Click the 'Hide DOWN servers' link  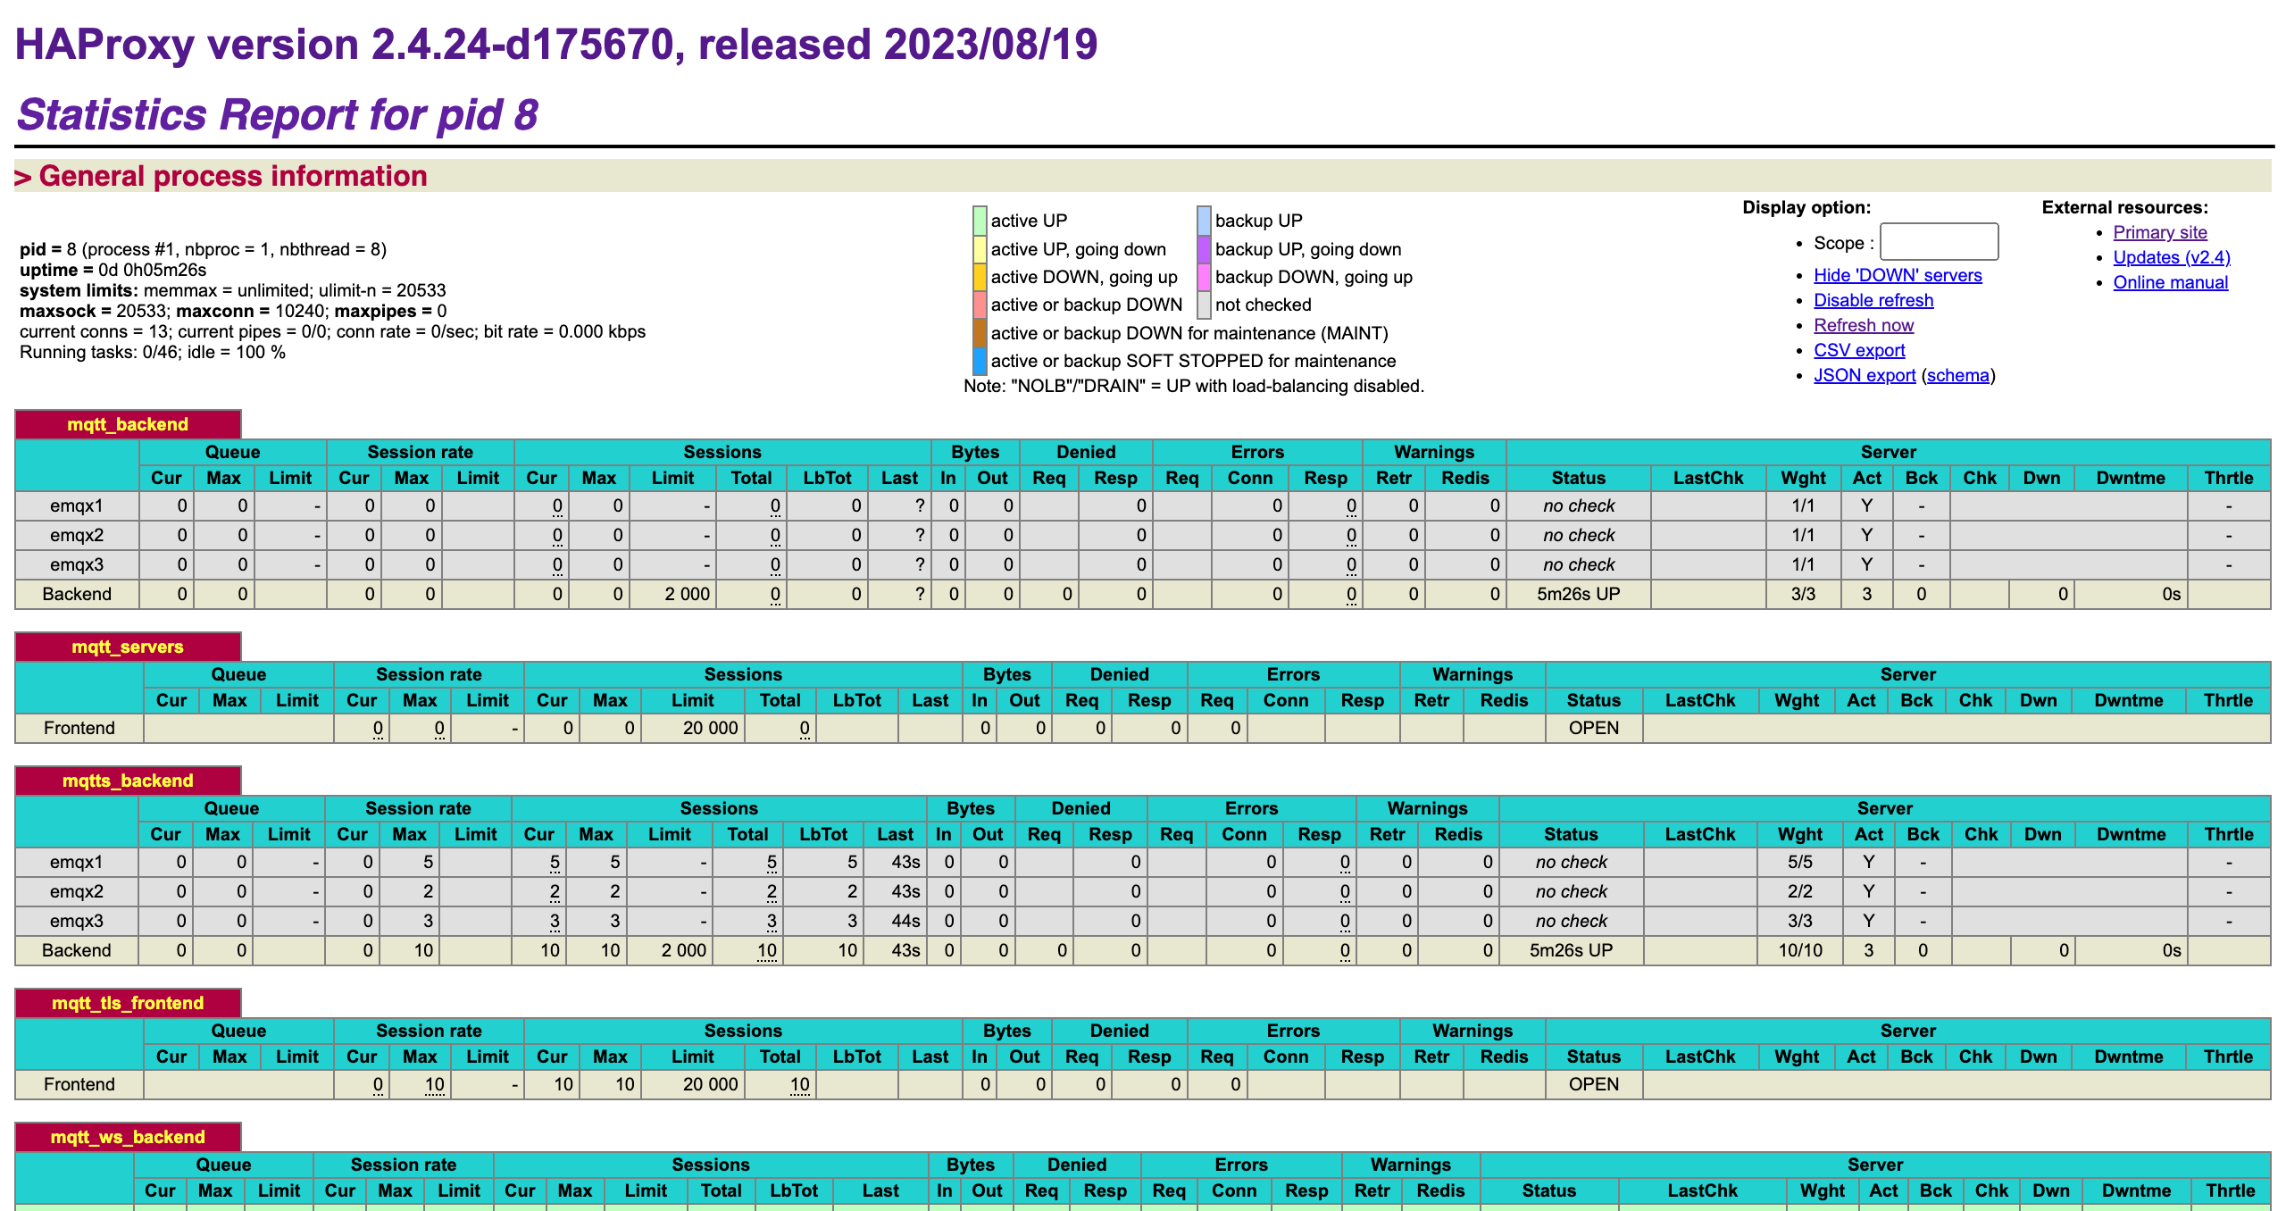click(x=1897, y=275)
